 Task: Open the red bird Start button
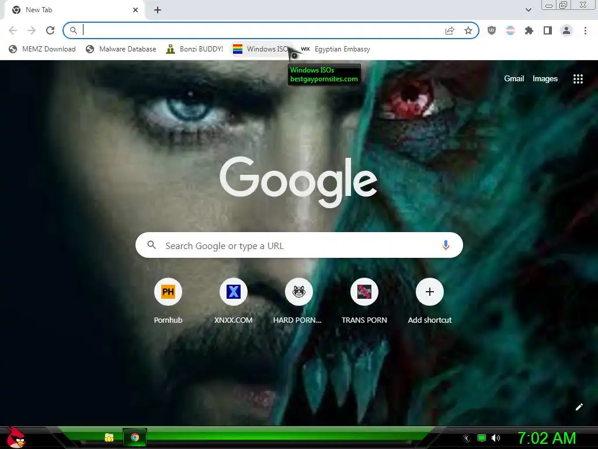tap(15, 438)
